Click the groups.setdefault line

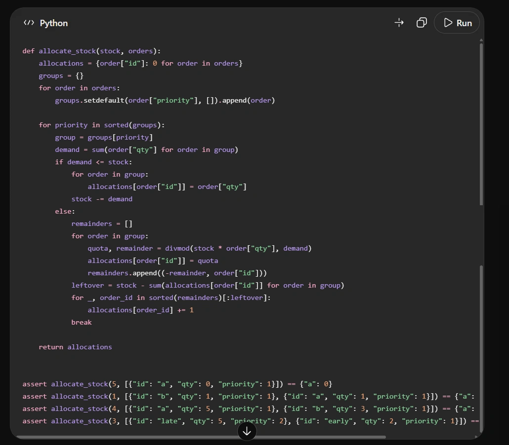pyautogui.click(x=165, y=101)
